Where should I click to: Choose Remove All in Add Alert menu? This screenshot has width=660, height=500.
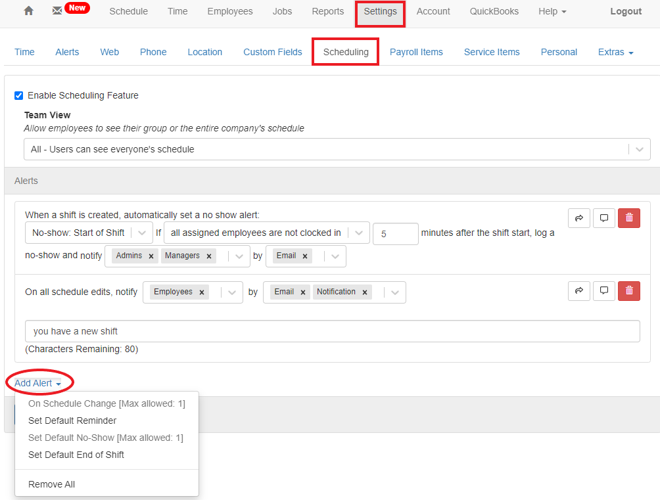(51, 484)
